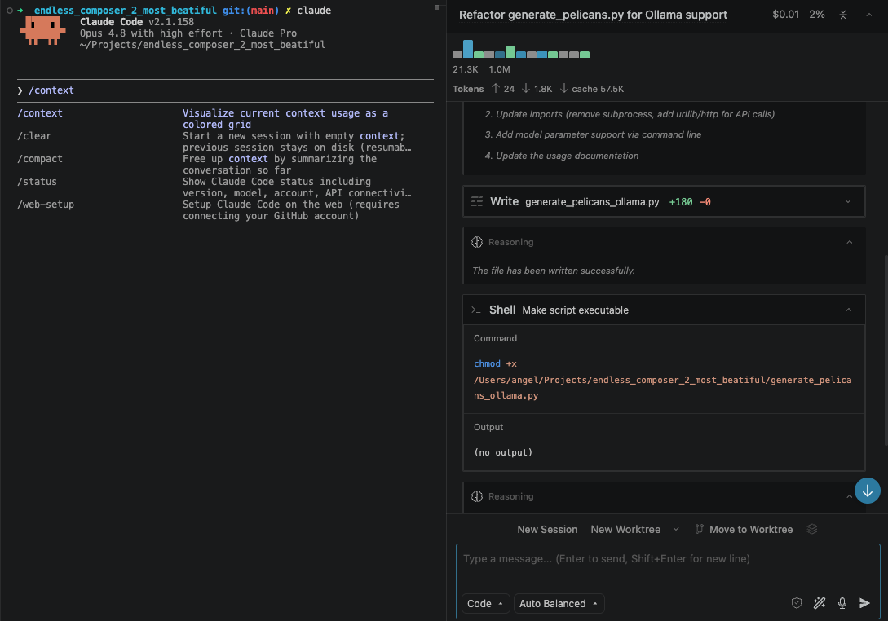Open the Auto Balanced model dropdown
This screenshot has width=888, height=621.
tap(559, 603)
